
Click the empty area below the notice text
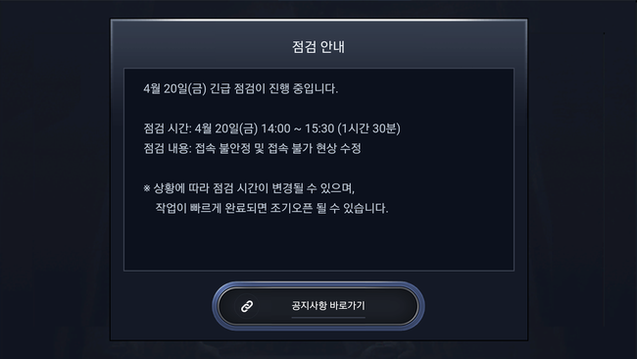click(x=318, y=242)
